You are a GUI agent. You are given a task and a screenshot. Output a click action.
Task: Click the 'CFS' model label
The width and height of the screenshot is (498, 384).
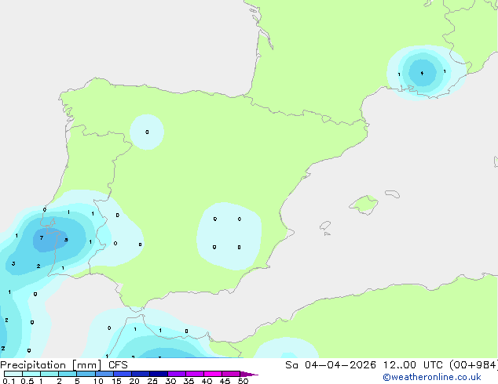118,365
